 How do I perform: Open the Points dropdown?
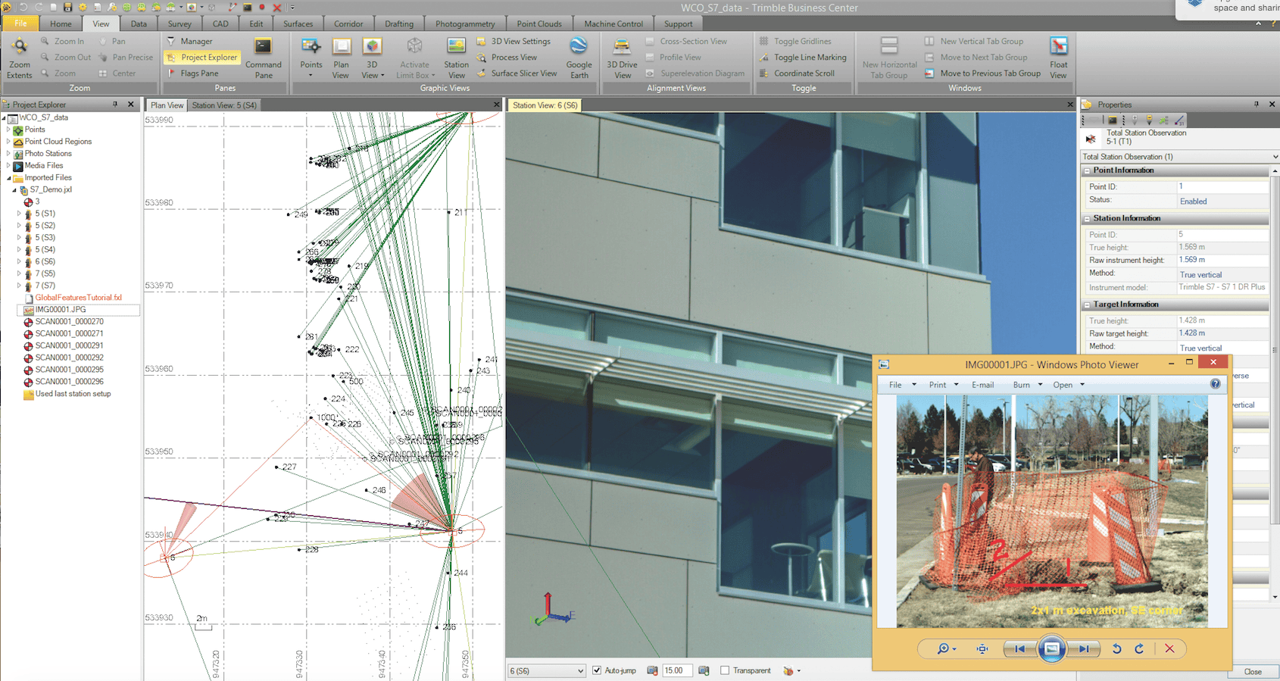coord(311,75)
